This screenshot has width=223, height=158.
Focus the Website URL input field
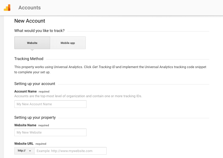(x=70, y=151)
